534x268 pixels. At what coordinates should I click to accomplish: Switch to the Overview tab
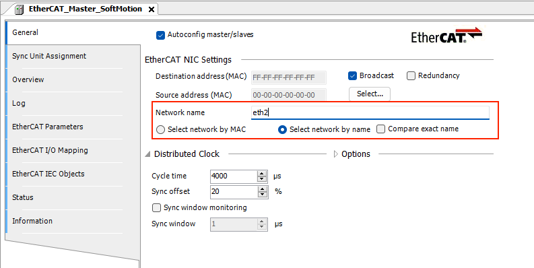[73, 79]
